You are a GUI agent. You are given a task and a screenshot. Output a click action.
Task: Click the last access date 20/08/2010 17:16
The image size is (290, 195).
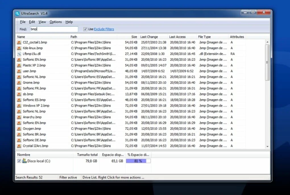pyautogui.click(x=183, y=94)
